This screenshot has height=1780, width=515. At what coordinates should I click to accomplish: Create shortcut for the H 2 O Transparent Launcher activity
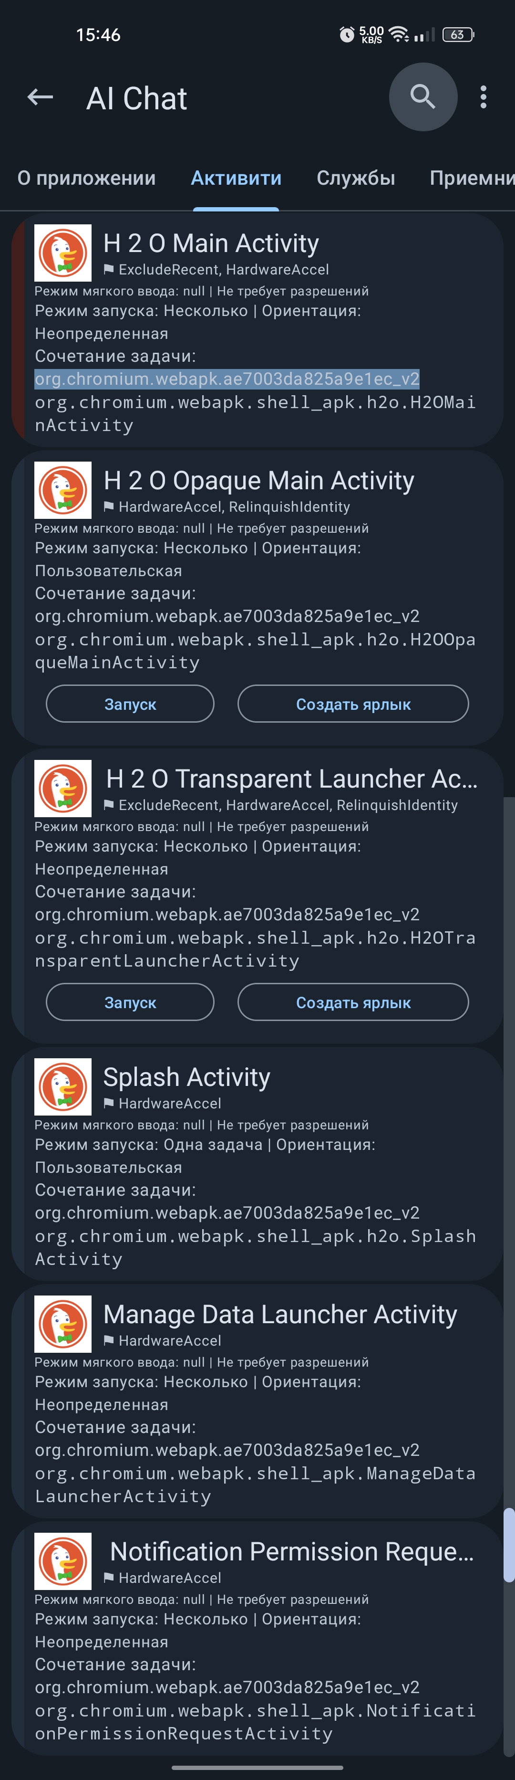(353, 1002)
